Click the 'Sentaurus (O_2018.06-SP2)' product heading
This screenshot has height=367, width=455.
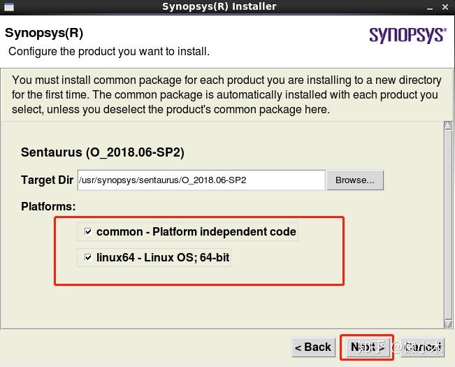point(103,152)
